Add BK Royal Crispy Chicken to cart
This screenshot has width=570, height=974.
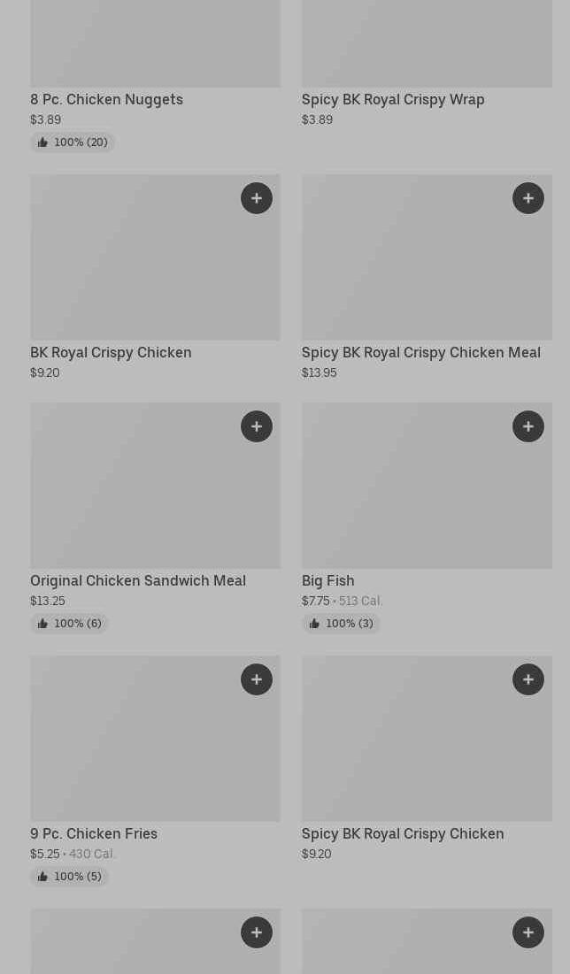pyautogui.click(x=257, y=198)
